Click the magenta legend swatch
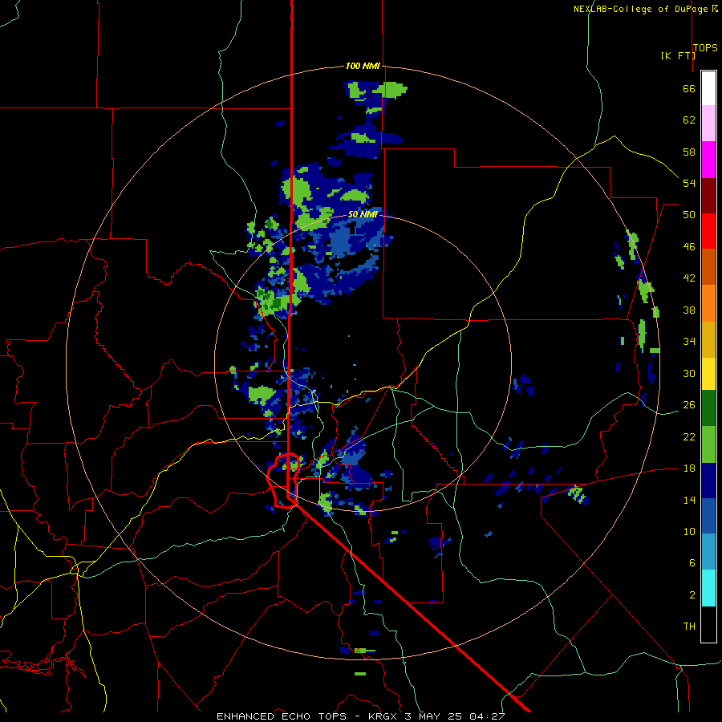This screenshot has height=722, width=722. click(708, 160)
